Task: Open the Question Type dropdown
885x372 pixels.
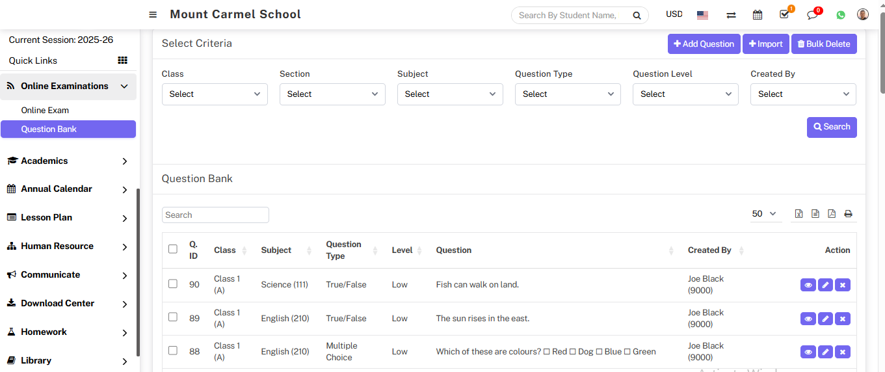Action: coord(568,94)
